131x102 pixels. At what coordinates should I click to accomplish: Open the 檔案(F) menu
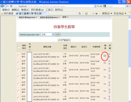(6, 10)
